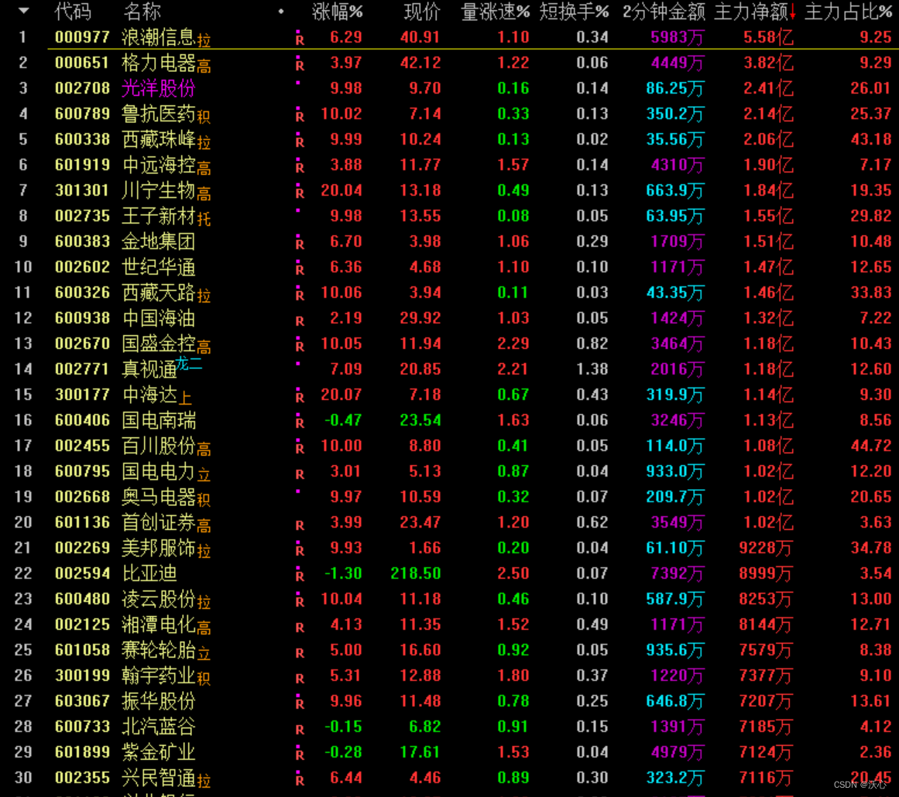
Task: Click the R marker for 金地集团
Action: tap(300, 243)
